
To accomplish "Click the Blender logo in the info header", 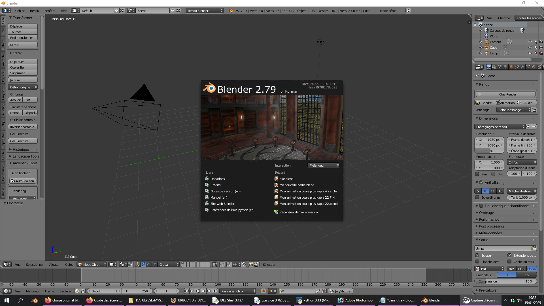I will [231, 10].
